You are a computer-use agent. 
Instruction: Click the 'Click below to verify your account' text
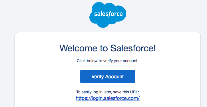(108, 61)
